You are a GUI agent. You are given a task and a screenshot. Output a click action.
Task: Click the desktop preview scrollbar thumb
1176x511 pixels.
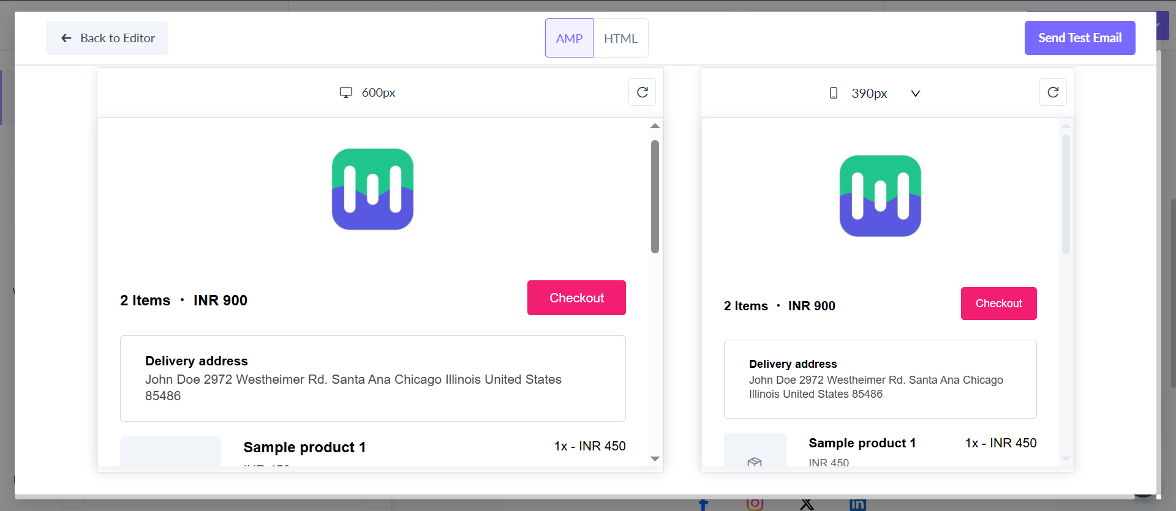tap(655, 196)
